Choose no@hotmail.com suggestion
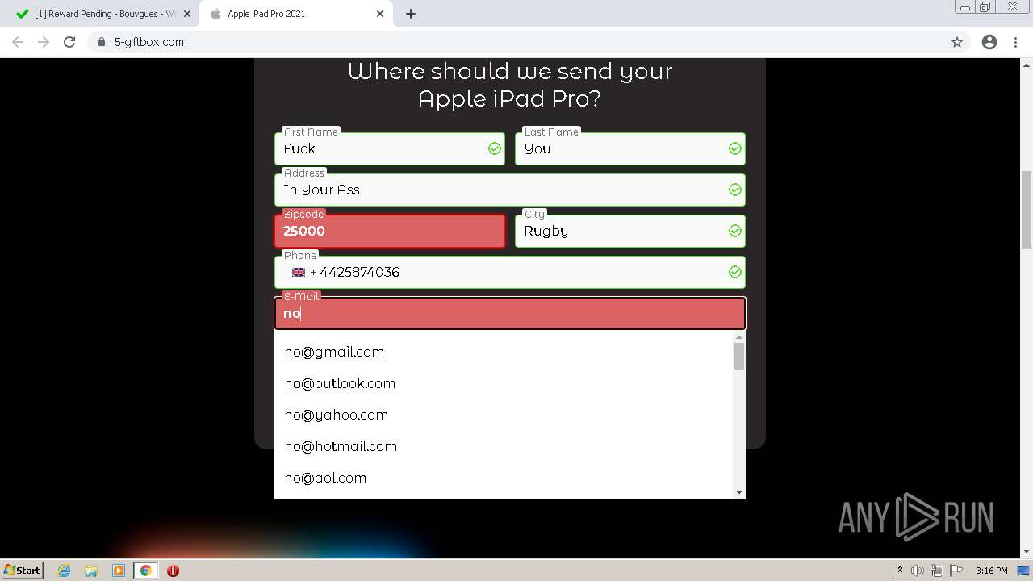 point(504,446)
